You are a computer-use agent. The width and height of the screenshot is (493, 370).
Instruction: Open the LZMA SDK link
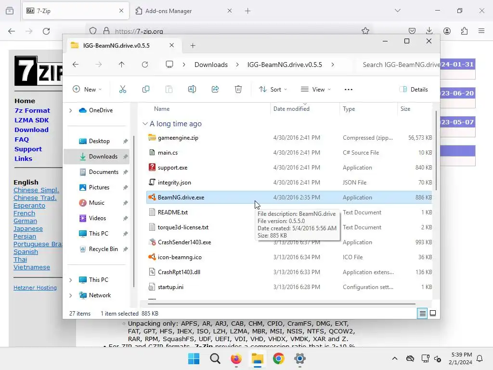click(31, 120)
